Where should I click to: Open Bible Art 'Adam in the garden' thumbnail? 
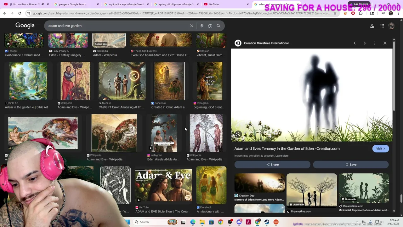point(28,81)
